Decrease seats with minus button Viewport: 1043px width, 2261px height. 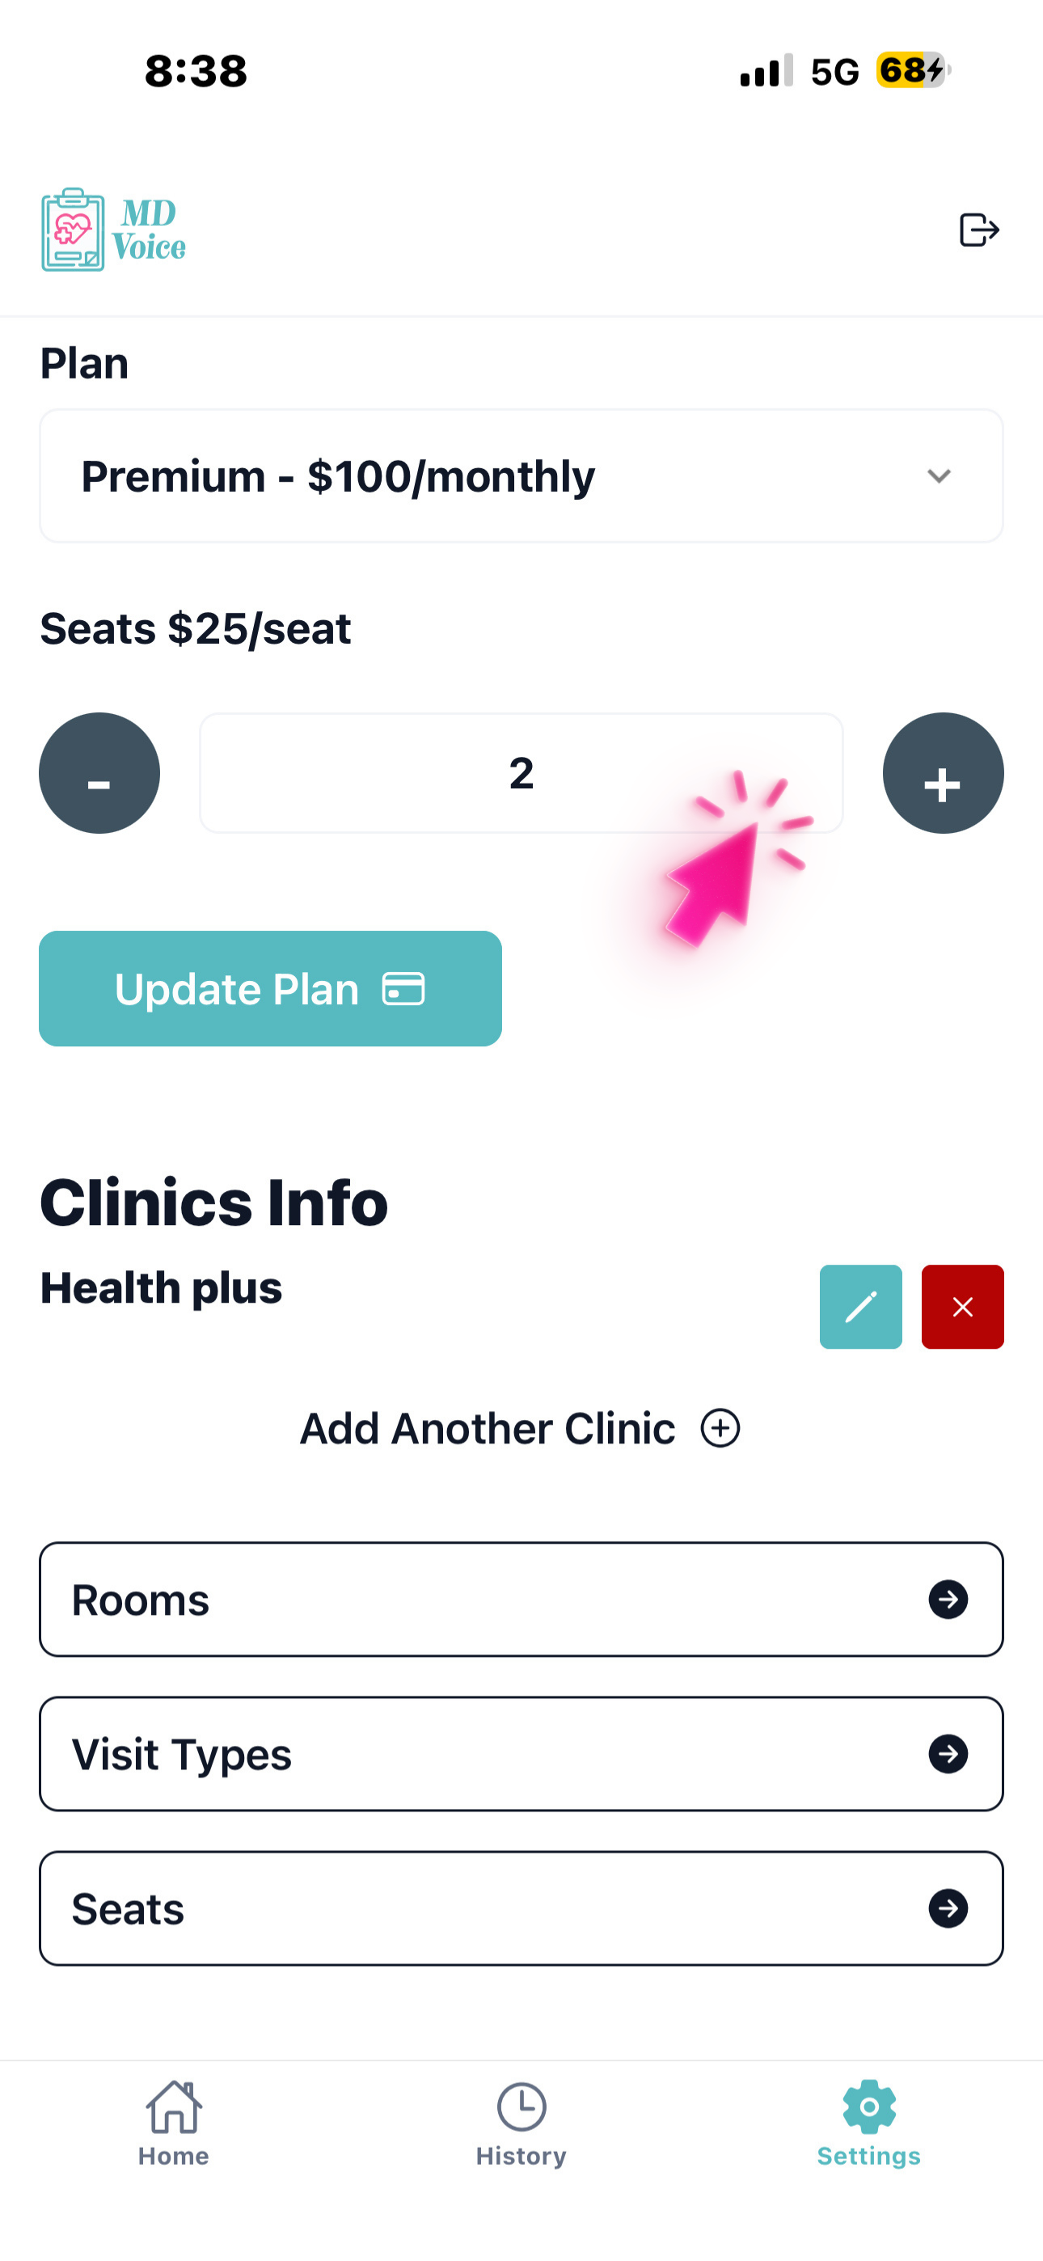click(x=99, y=773)
